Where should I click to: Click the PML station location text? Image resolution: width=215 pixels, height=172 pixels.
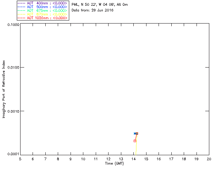pos(100,5)
